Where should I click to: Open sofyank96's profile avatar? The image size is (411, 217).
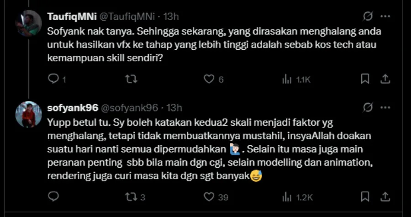pos(28,114)
